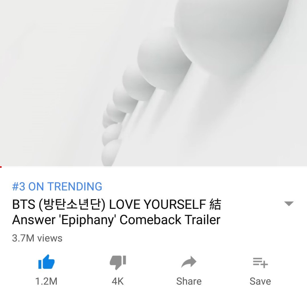The height and width of the screenshot is (292, 307).
Task: Click the Save text label
Action: click(x=260, y=281)
